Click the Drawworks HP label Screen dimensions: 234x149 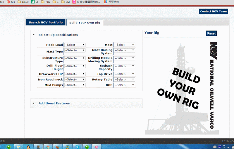coord(51,74)
